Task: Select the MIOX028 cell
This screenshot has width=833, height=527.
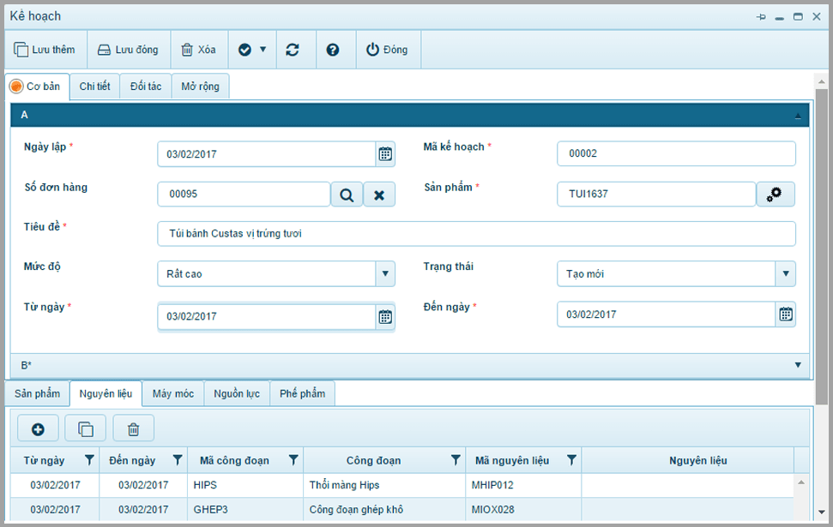Action: (x=523, y=510)
